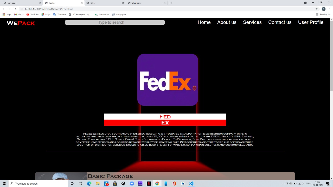Open Chrome profile avatar

point(324,9)
